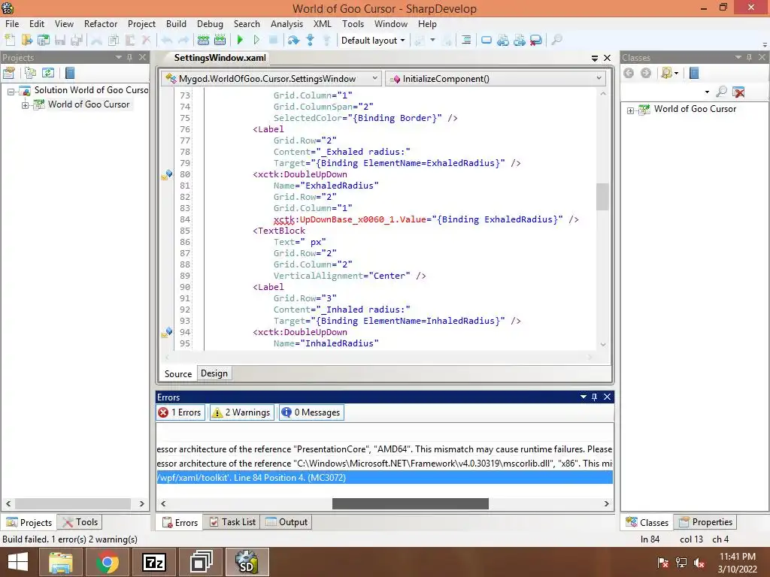The width and height of the screenshot is (770, 577).
Task: Open 7-Zip from the taskbar
Action: 153,562
